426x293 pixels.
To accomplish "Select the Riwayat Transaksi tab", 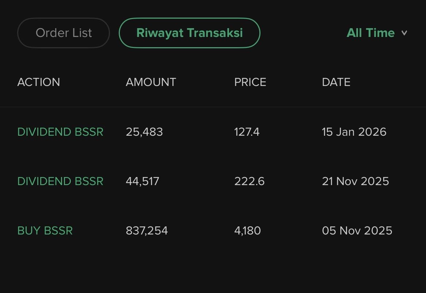I will 189,33.
